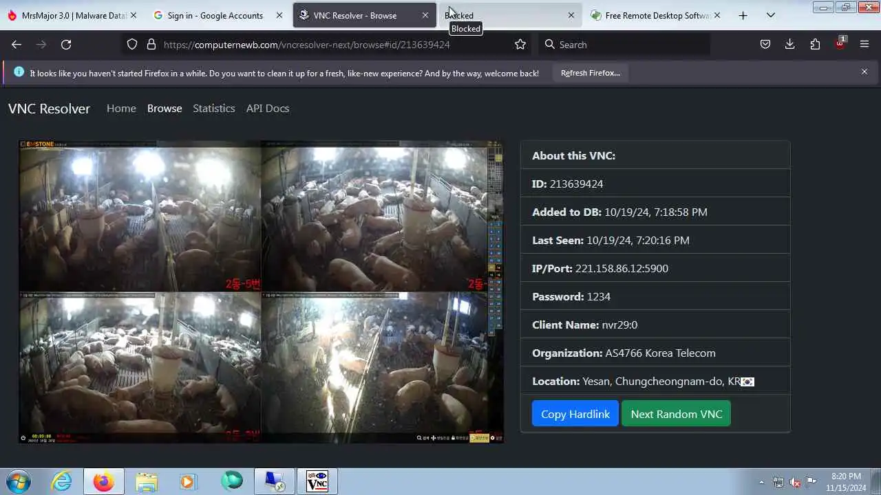The height and width of the screenshot is (495, 881).
Task: Select Organization AS4766 Korea Telecom text
Action: tap(624, 353)
